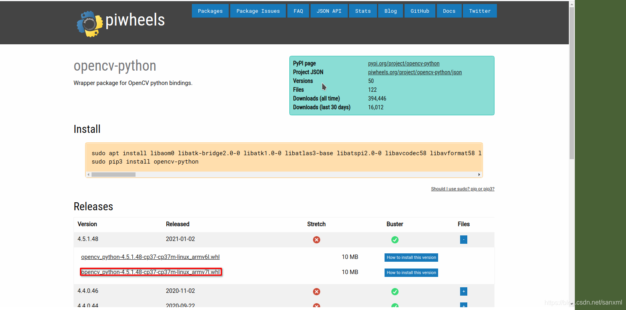Screen dimensions: 626x310
Task: Open the GitHub link in navigation
Action: coord(420,11)
